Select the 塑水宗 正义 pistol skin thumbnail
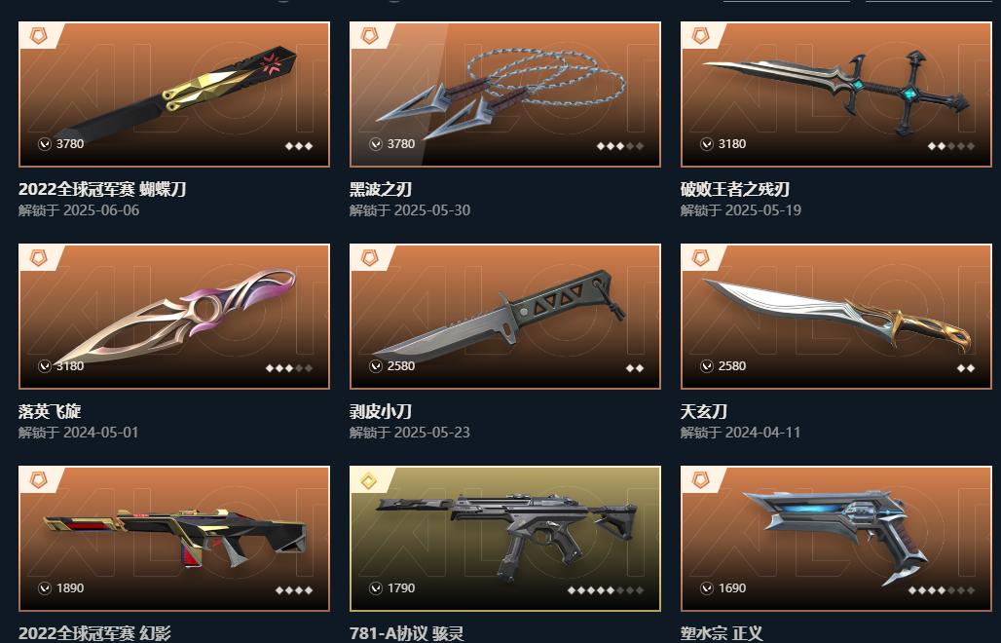 coord(836,539)
